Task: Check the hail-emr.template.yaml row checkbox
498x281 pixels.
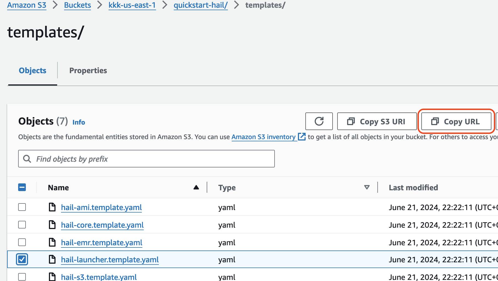Action: [x=22, y=242]
